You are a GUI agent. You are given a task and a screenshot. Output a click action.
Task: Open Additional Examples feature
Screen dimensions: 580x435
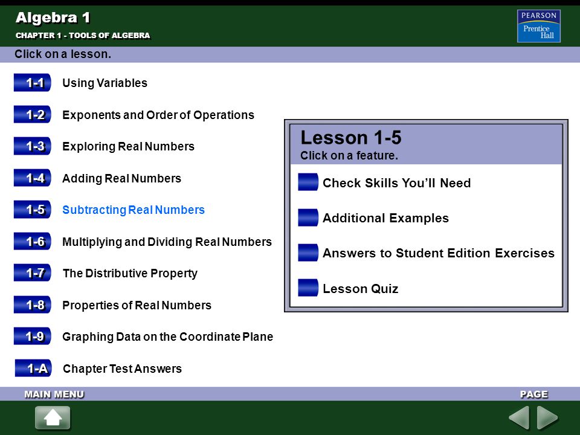point(386,218)
